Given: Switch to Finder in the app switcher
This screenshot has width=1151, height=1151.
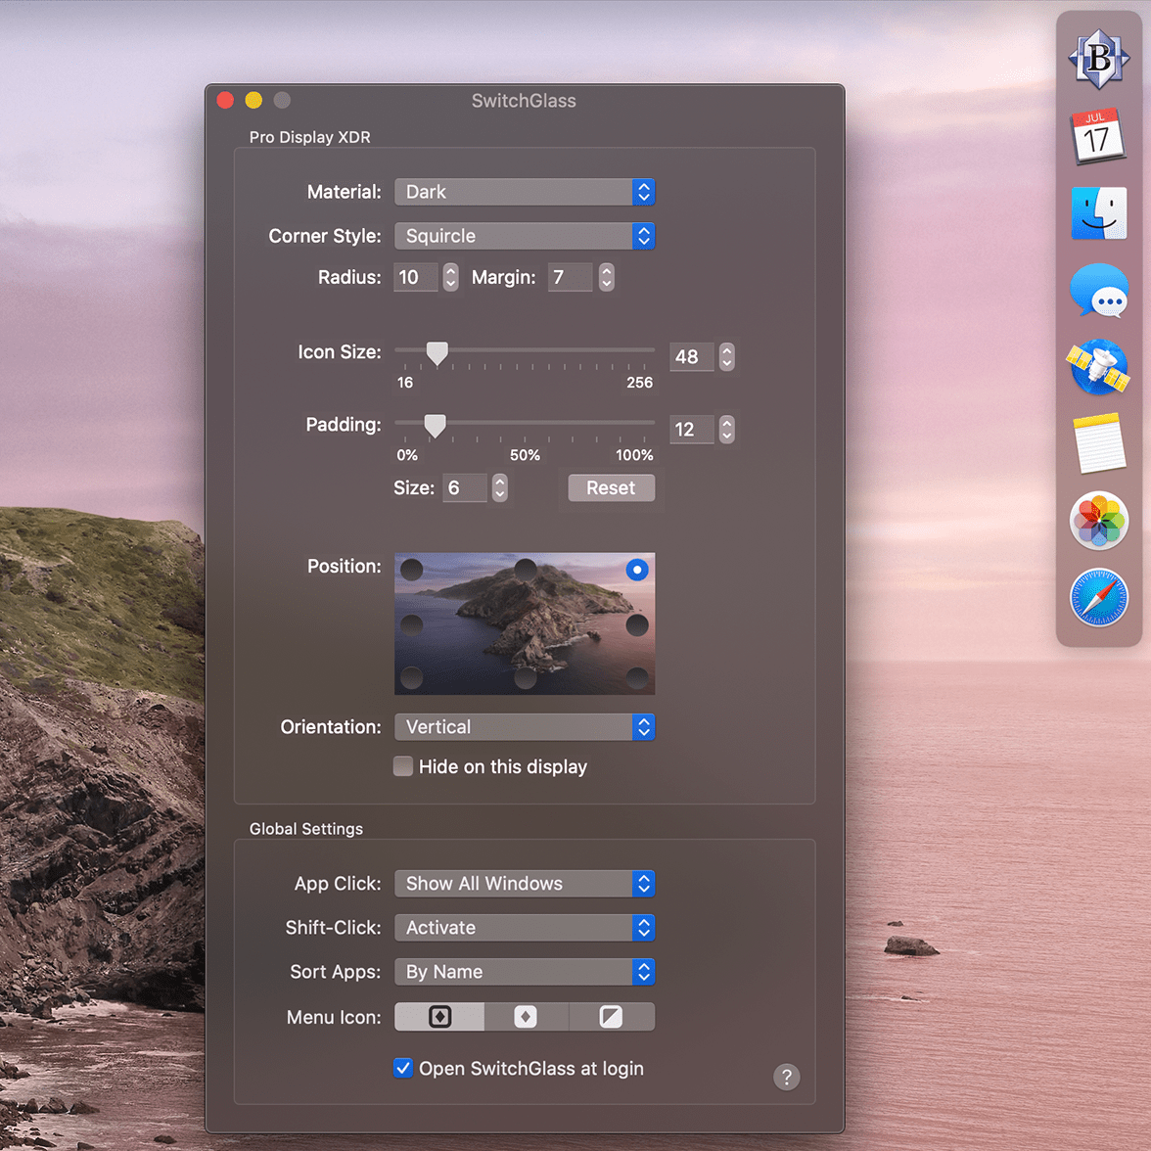Looking at the screenshot, I should [x=1098, y=213].
